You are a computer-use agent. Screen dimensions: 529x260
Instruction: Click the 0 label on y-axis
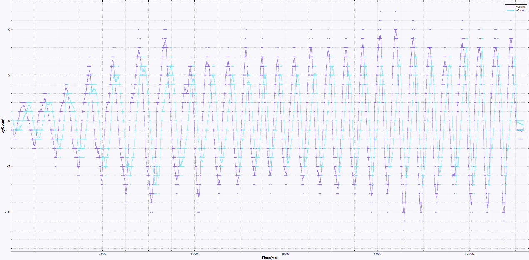8,121
